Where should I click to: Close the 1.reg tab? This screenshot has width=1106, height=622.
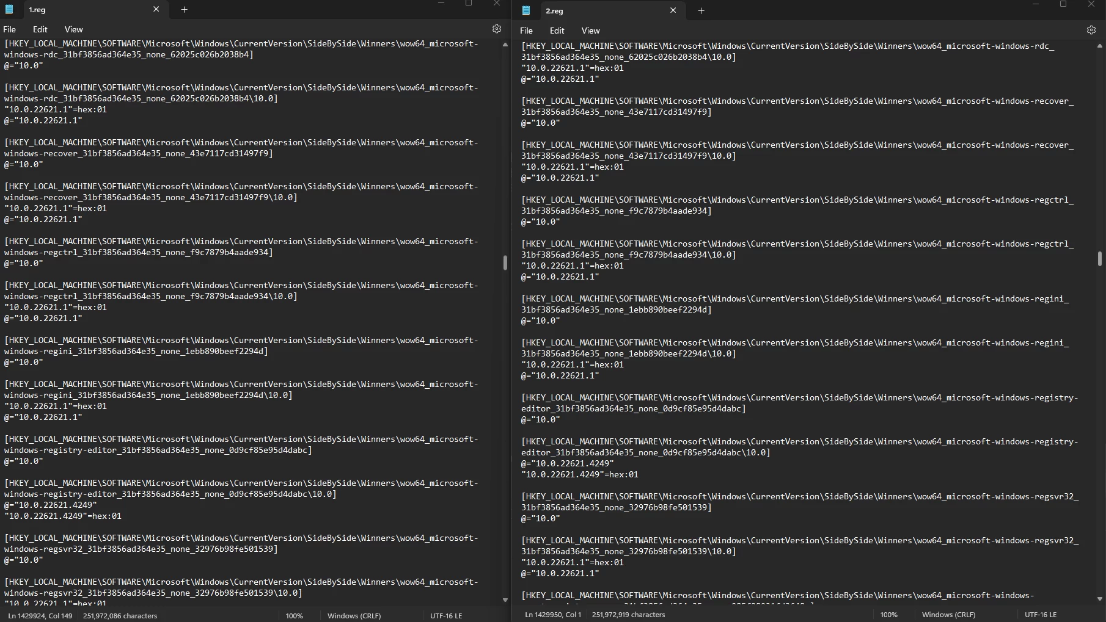pos(156,9)
